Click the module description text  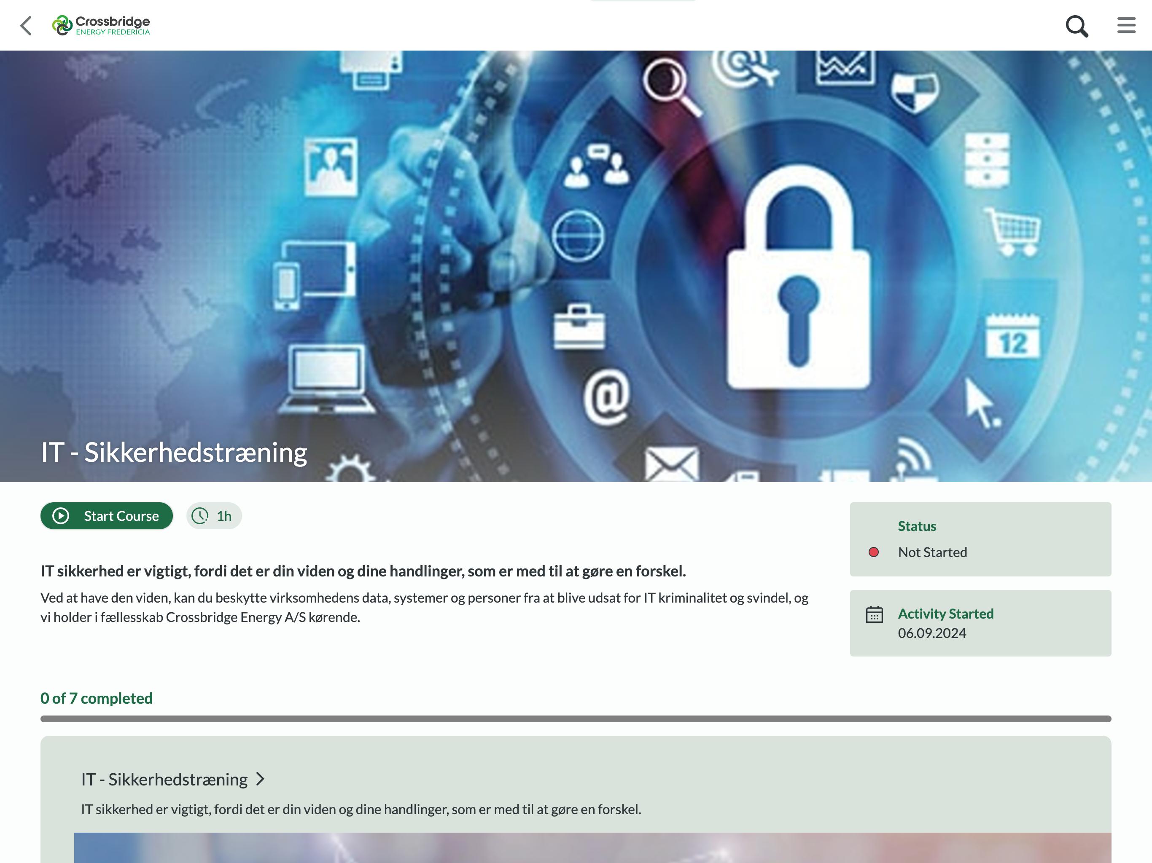point(361,809)
